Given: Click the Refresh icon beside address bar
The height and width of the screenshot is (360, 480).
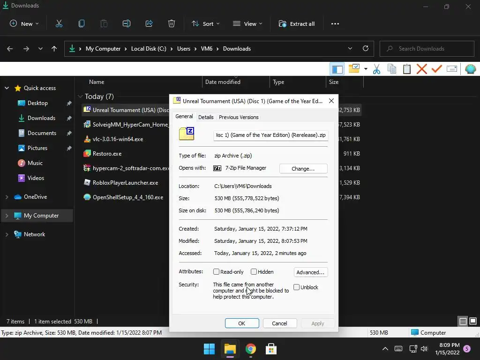Looking at the screenshot, I should (365, 48).
